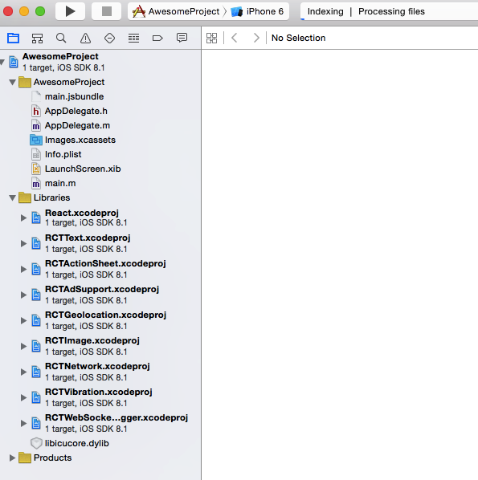Open the Test navigator
The width and height of the screenshot is (478, 480).
(x=109, y=38)
